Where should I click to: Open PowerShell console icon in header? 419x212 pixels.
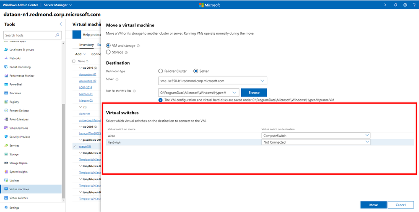pyautogui.click(x=386, y=5)
